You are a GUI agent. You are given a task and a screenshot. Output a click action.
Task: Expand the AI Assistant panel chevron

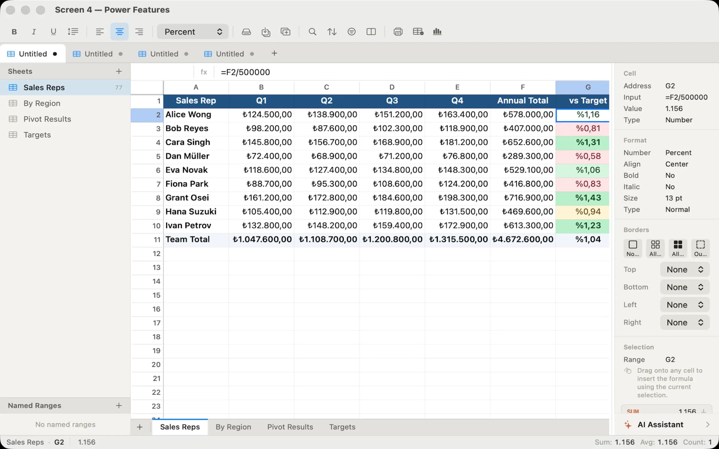(707, 425)
